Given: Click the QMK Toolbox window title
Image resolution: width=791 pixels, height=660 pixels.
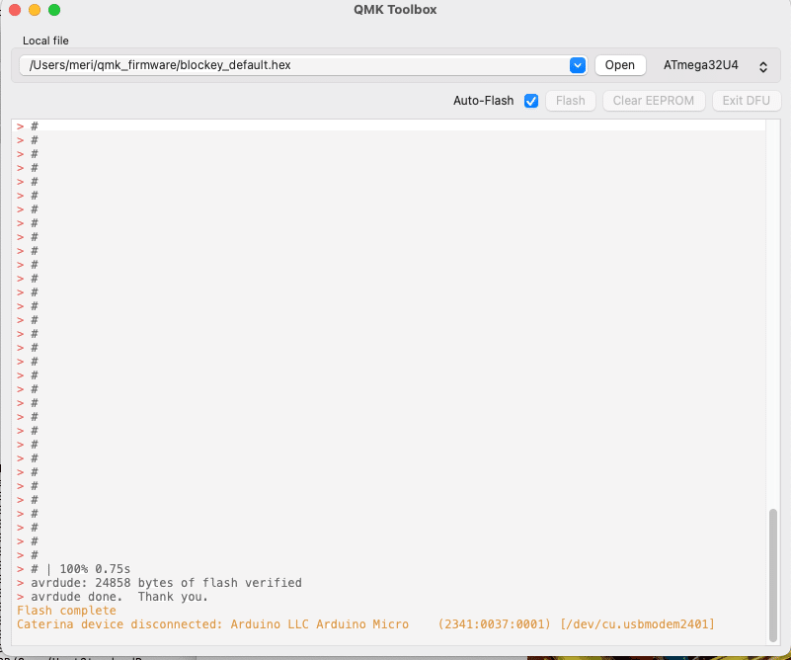Looking at the screenshot, I should tap(395, 10).
